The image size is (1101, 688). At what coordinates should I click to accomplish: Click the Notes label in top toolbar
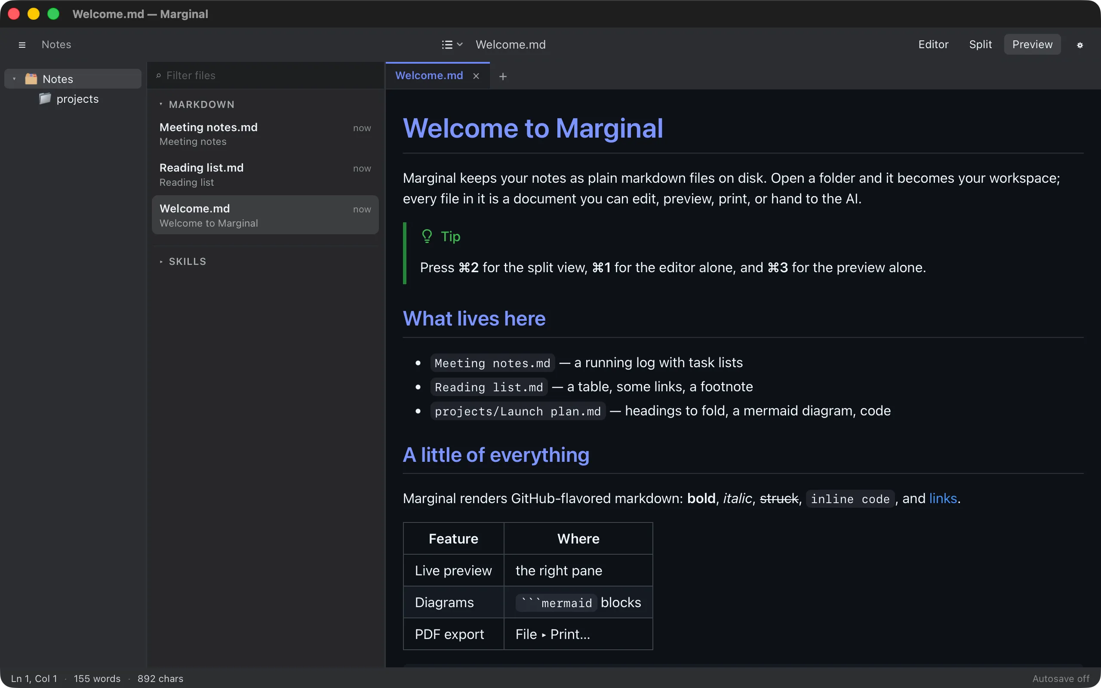point(56,45)
